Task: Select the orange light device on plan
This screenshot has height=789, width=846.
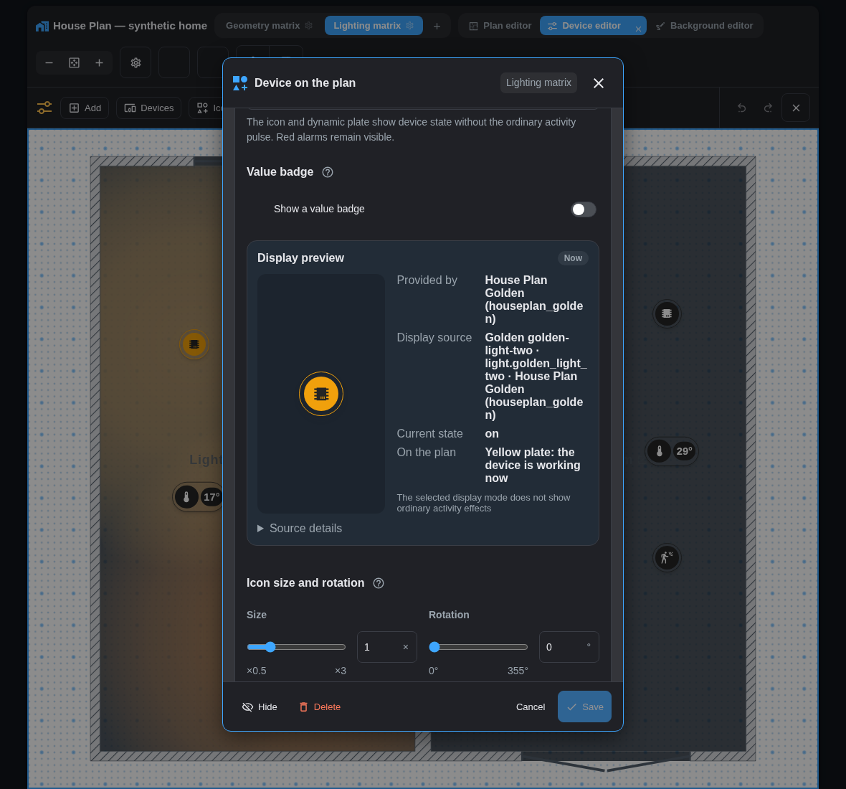Action: [x=194, y=344]
